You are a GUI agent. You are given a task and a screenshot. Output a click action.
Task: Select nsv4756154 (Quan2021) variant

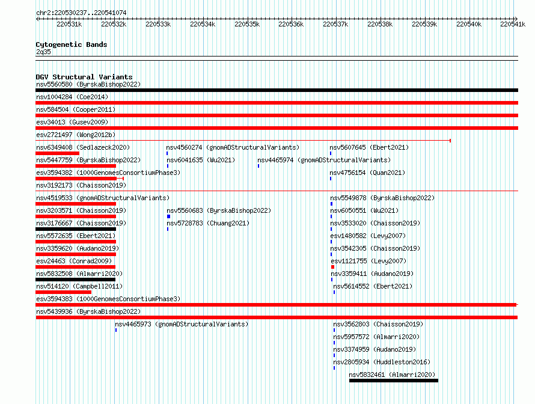(x=367, y=173)
